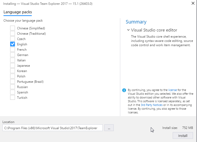Select the German language pack

pos(13,55)
